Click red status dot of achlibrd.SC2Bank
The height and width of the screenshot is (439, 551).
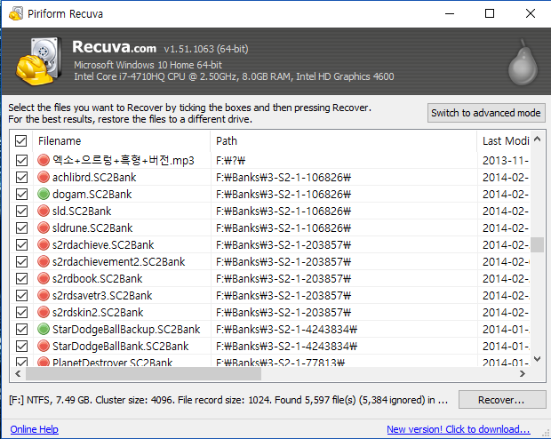pos(44,177)
